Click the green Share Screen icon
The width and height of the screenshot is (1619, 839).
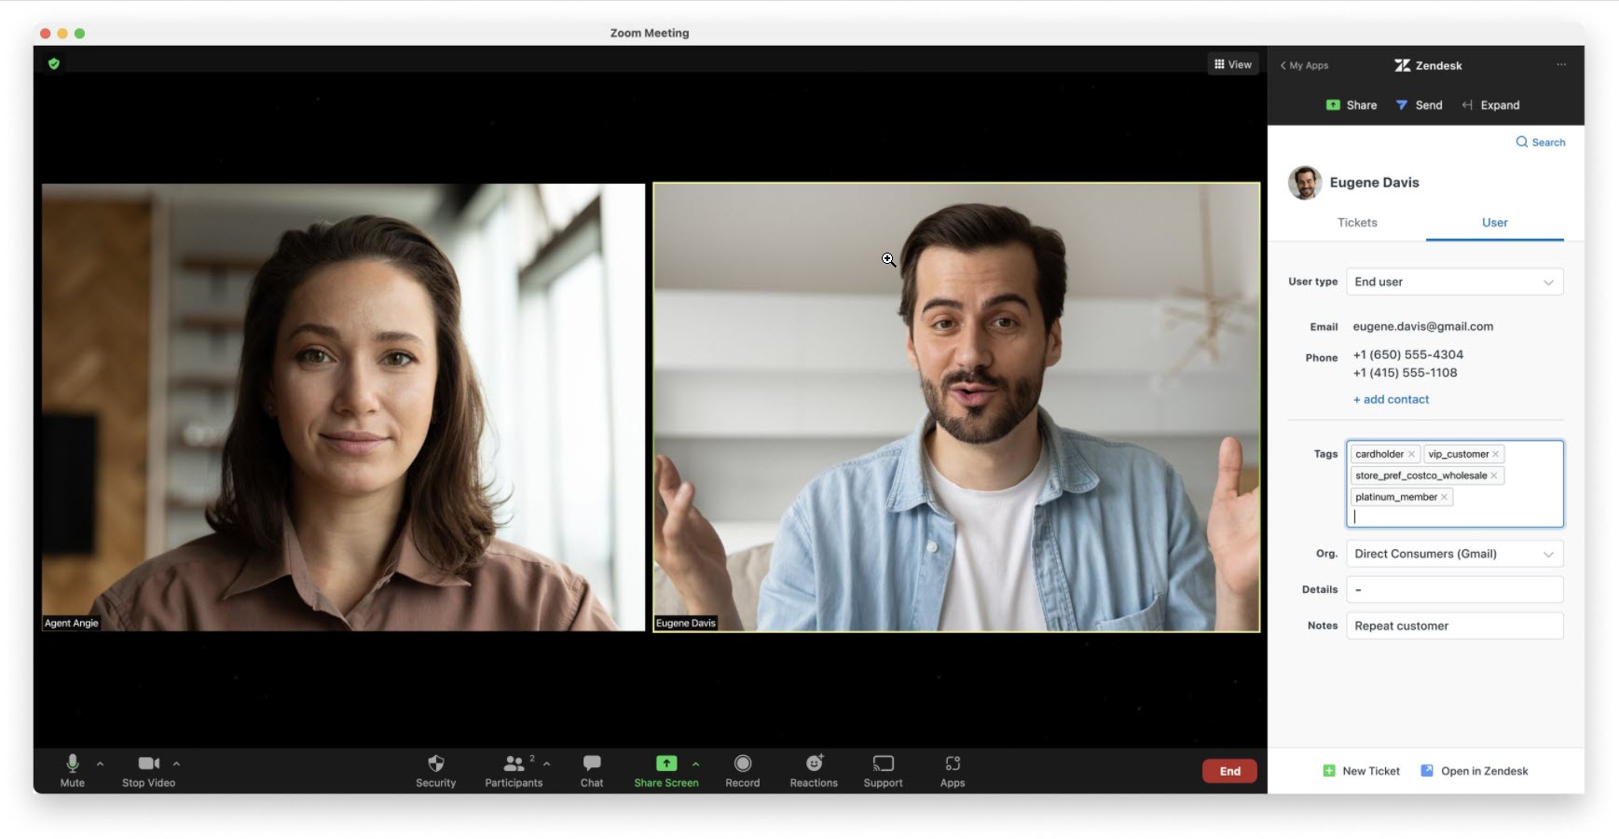(666, 763)
